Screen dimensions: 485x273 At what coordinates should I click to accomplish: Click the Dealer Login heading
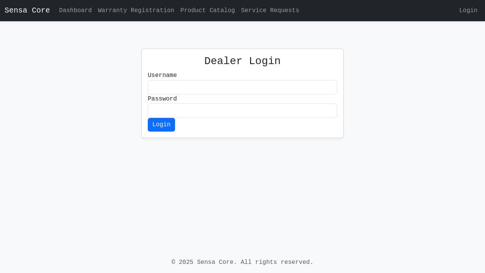point(242,61)
